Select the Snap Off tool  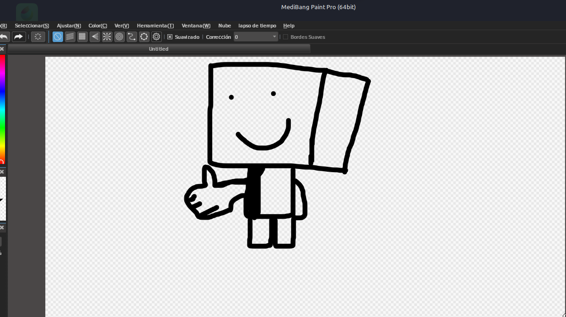click(57, 37)
